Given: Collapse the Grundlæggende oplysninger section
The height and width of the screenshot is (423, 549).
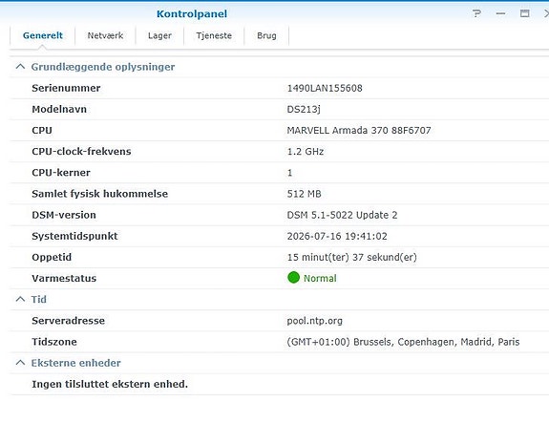Looking at the screenshot, I should [x=20, y=67].
